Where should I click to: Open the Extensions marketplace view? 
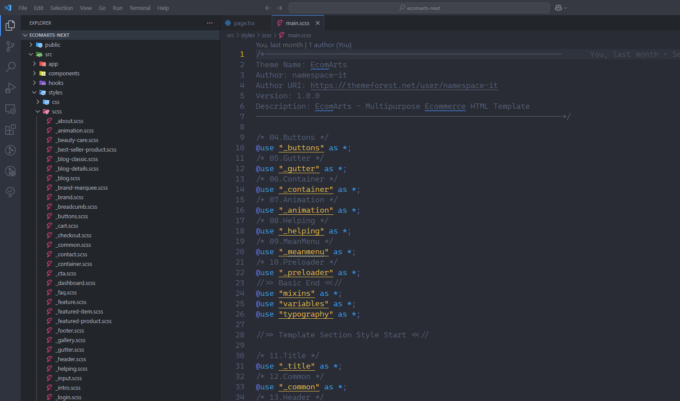point(10,129)
